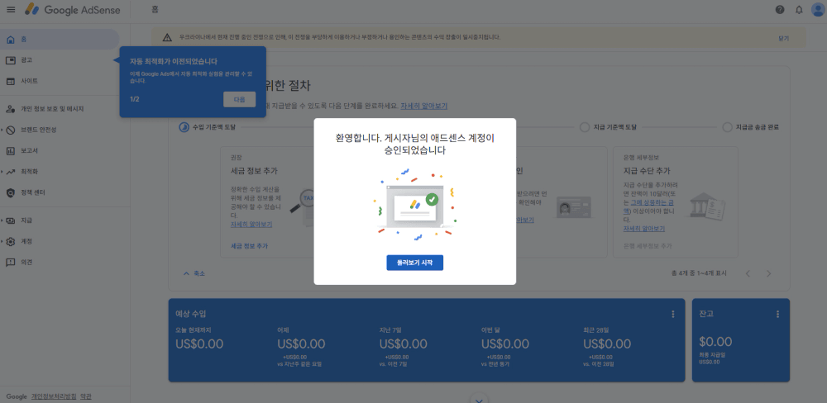Screen dimensions: 827x403
Task: Click the 지급 payments icon
Action: [11, 220]
